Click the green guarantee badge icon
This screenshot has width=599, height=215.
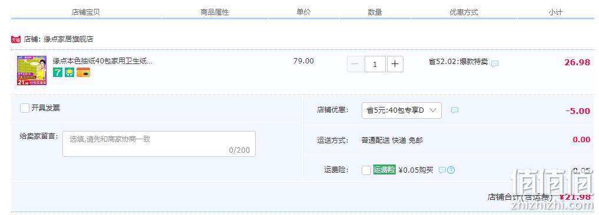pyautogui.click(x=70, y=72)
